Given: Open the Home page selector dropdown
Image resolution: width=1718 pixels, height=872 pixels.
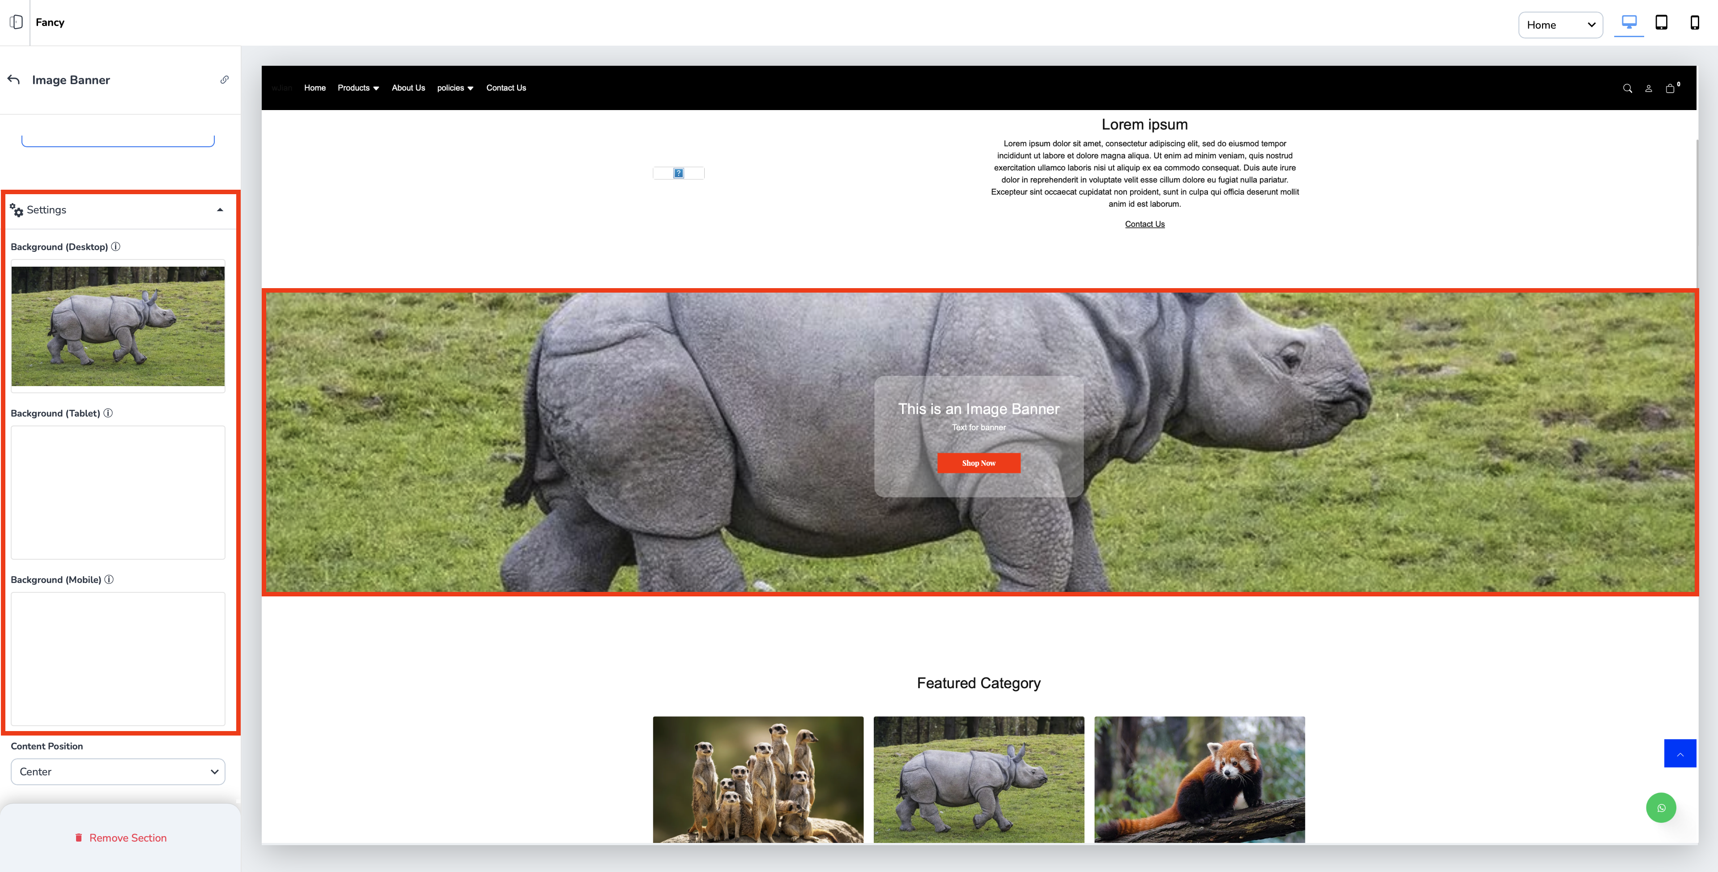Looking at the screenshot, I should coord(1560,25).
